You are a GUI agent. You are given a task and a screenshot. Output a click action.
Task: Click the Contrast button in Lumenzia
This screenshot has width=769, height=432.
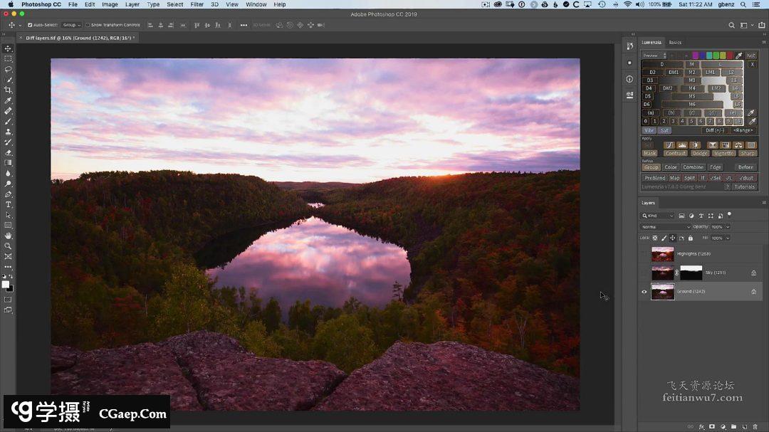click(x=675, y=153)
